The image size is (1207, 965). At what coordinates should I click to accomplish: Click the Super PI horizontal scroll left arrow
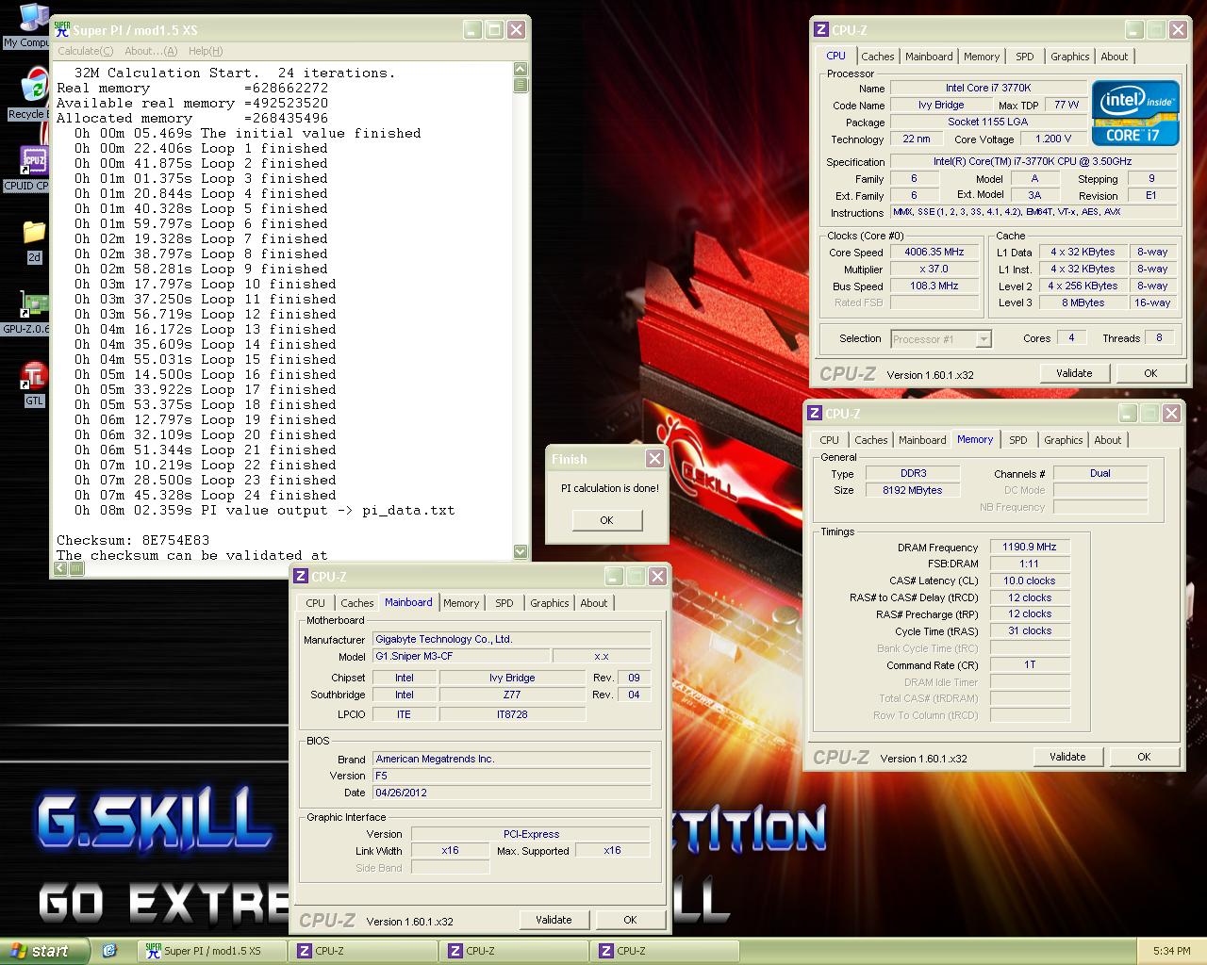click(60, 568)
